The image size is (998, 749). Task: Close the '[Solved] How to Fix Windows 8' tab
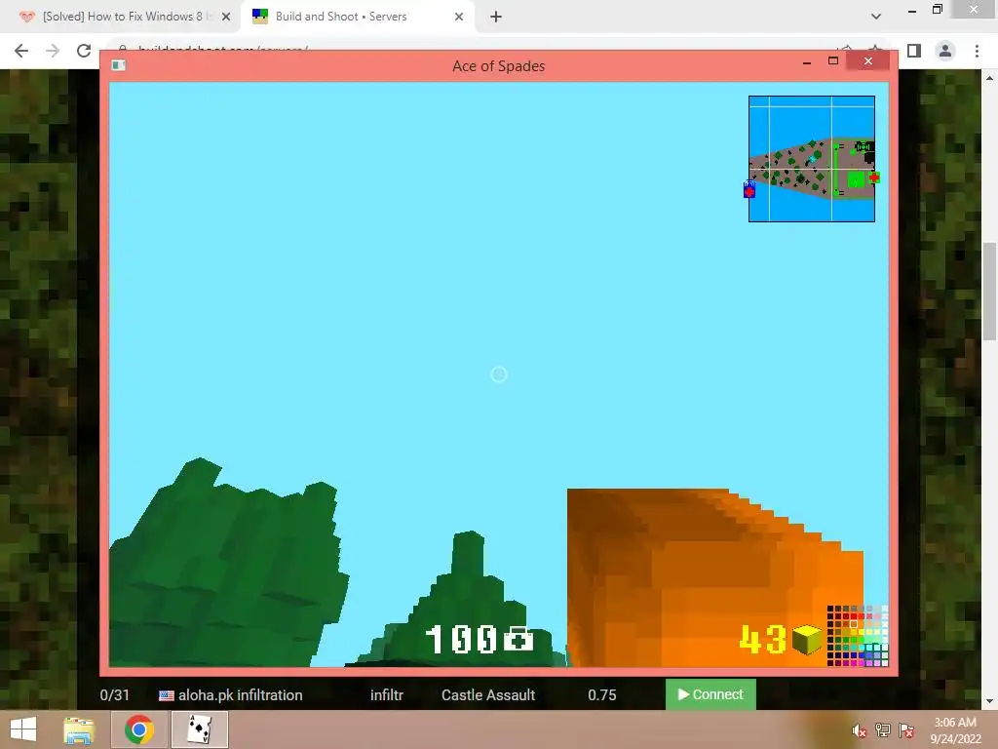pos(226,17)
